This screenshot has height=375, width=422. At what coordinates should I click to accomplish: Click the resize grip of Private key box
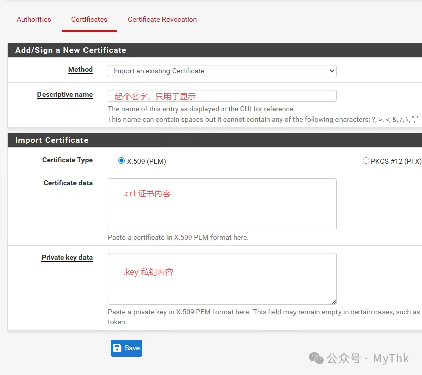coord(334,302)
